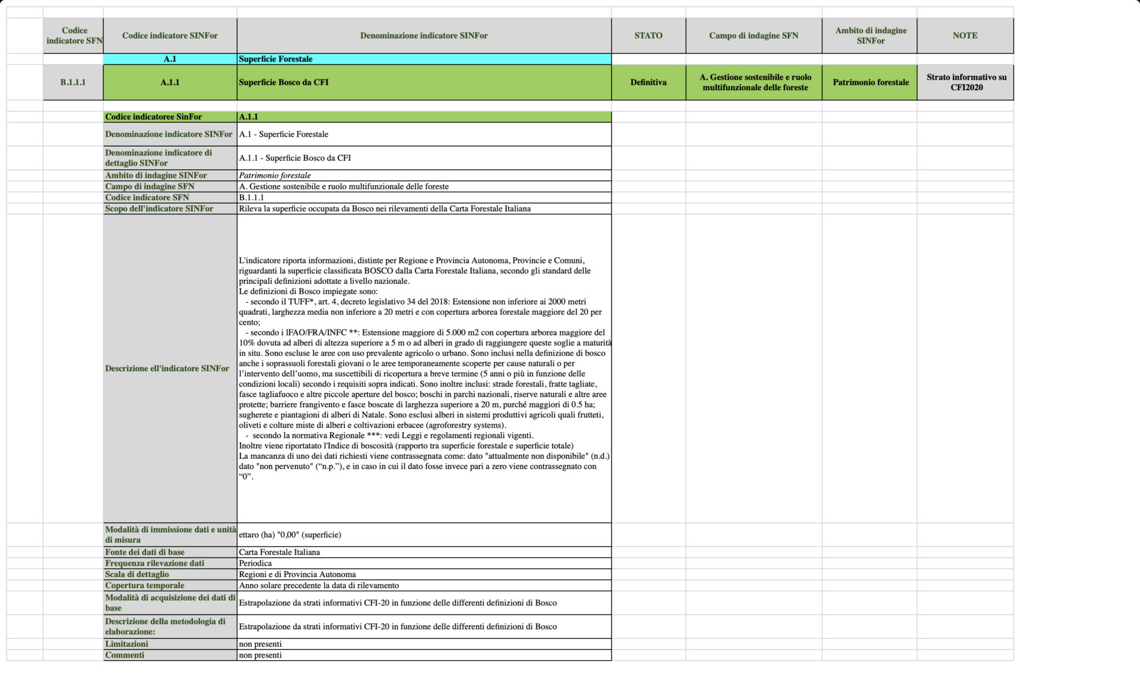Select the 'Carta Forestale Italiana' data source cell
This screenshot has width=1140, height=678.
click(424, 552)
